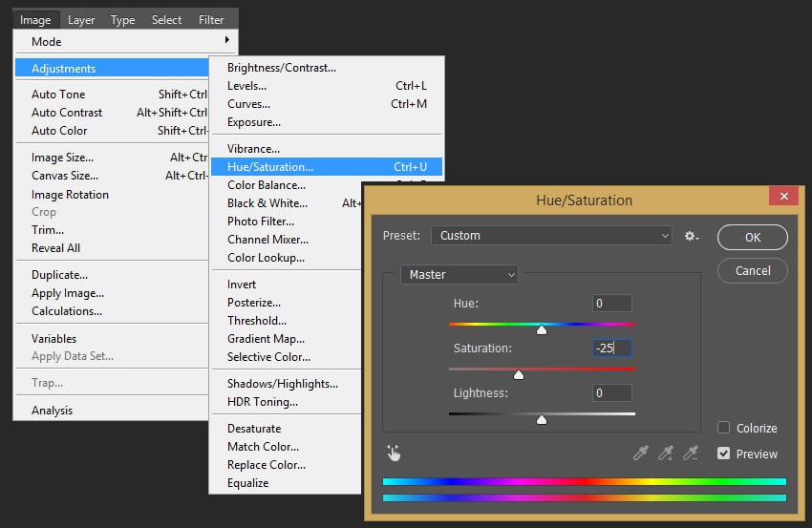Close the Hue/Saturation dialog
This screenshot has width=812, height=528.
click(783, 197)
